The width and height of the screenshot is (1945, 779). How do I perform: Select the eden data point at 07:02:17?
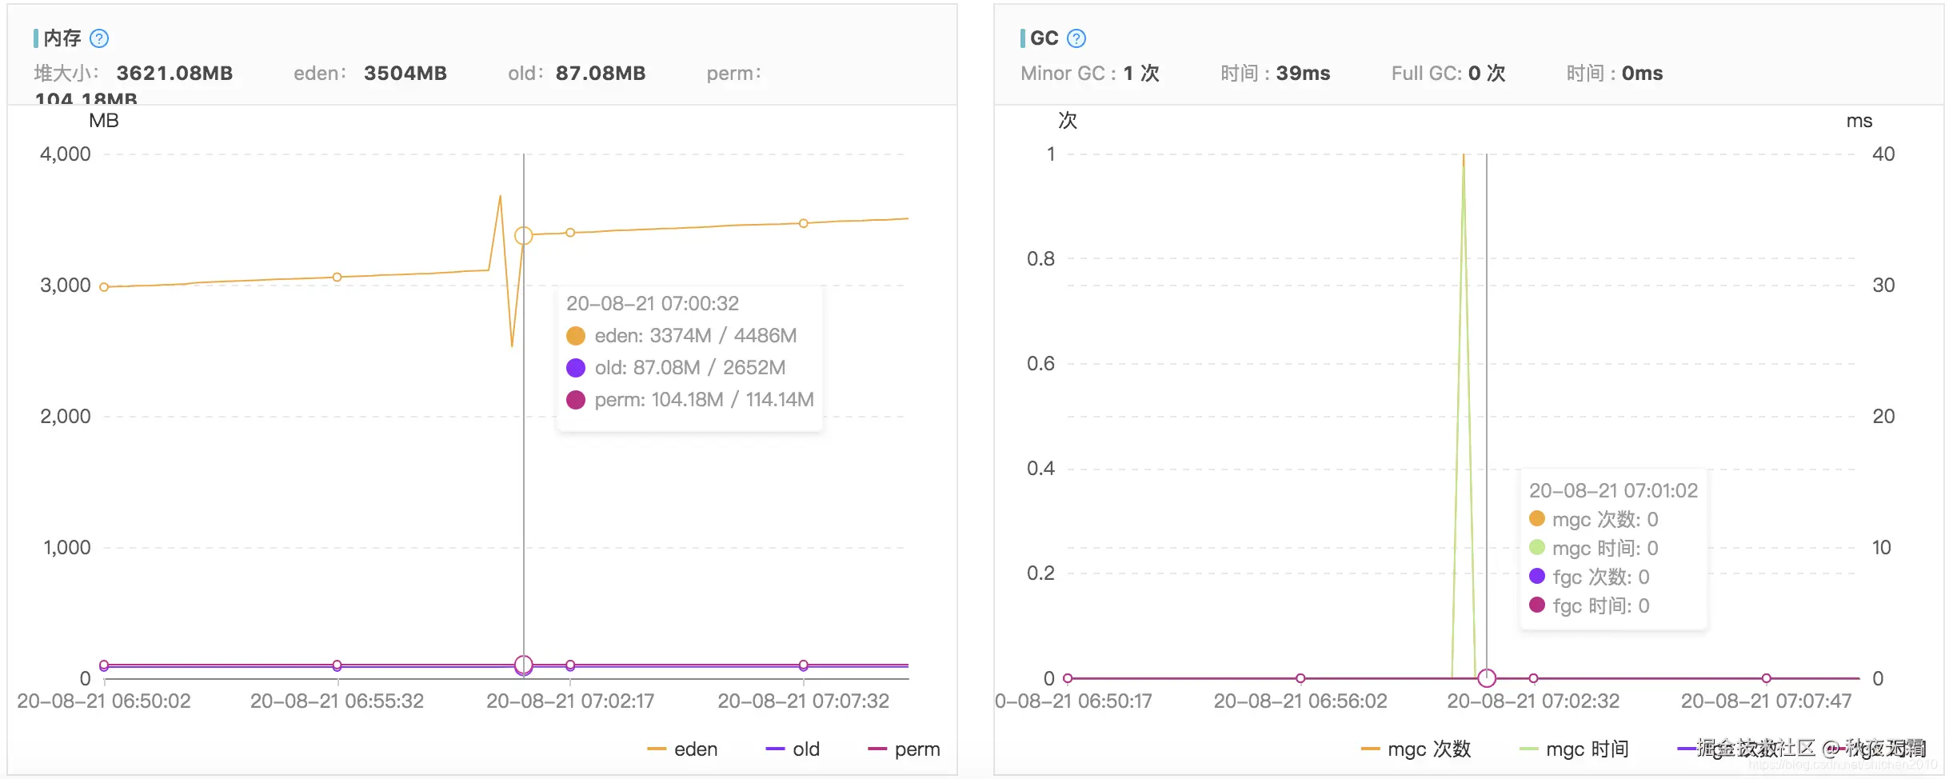[570, 233]
